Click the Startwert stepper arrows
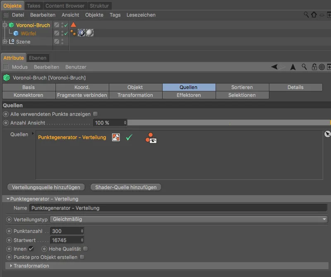This screenshot has width=331, height=277. [x=82, y=240]
